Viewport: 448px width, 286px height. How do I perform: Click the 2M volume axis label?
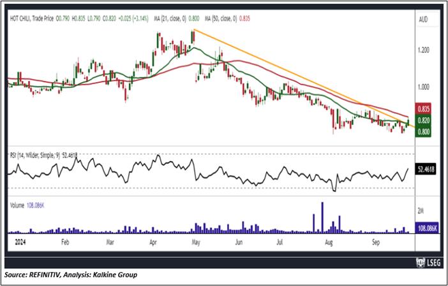tap(421, 211)
